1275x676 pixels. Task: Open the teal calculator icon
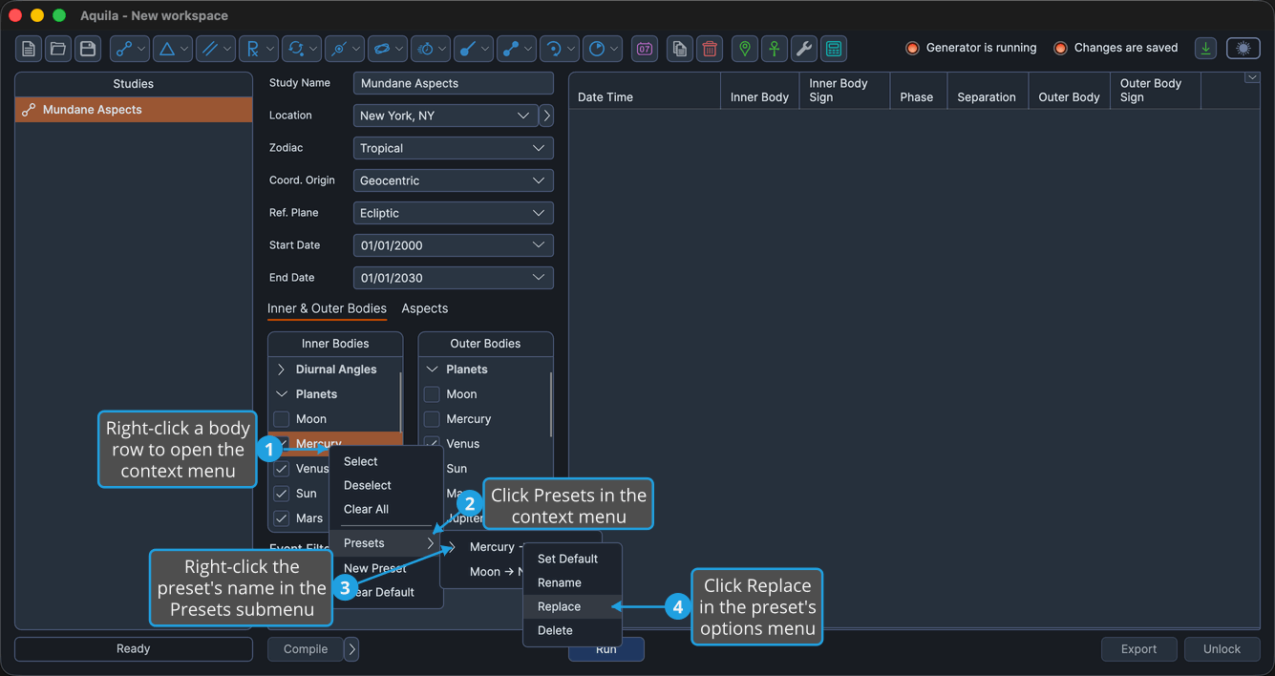[834, 49]
